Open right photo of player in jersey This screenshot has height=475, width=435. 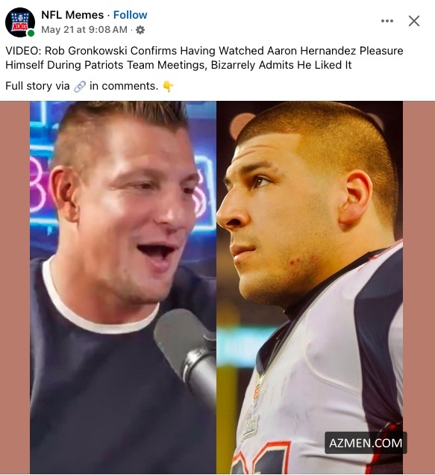(x=310, y=288)
